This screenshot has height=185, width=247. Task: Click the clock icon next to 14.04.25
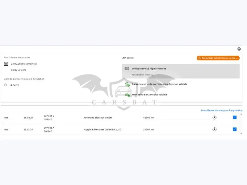(x=5, y=85)
